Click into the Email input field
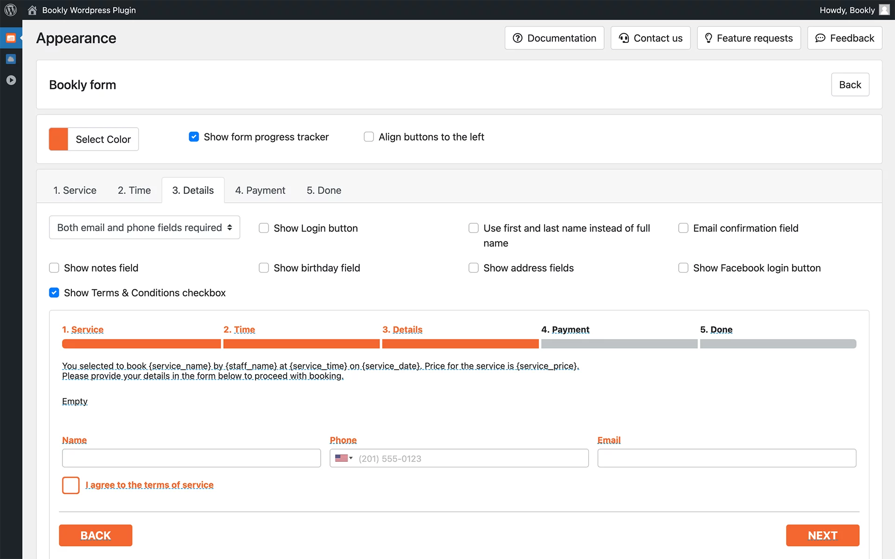Viewport: 895px width, 559px height. (x=727, y=458)
